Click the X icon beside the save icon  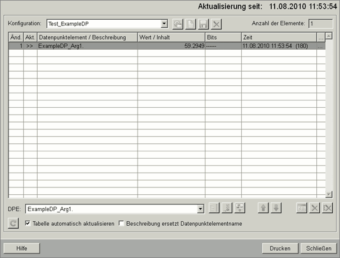point(216,24)
